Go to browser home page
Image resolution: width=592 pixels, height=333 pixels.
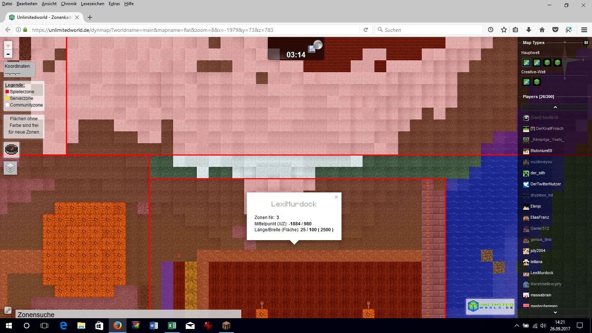tap(542, 30)
